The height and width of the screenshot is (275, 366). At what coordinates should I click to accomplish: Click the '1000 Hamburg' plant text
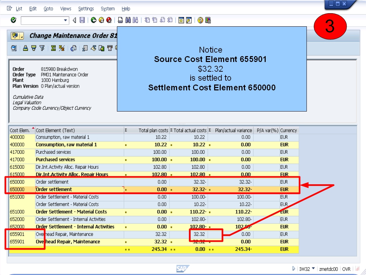[55, 80]
